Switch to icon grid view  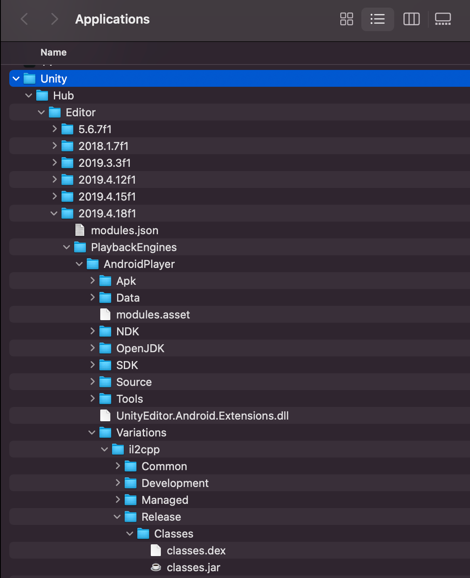point(347,19)
